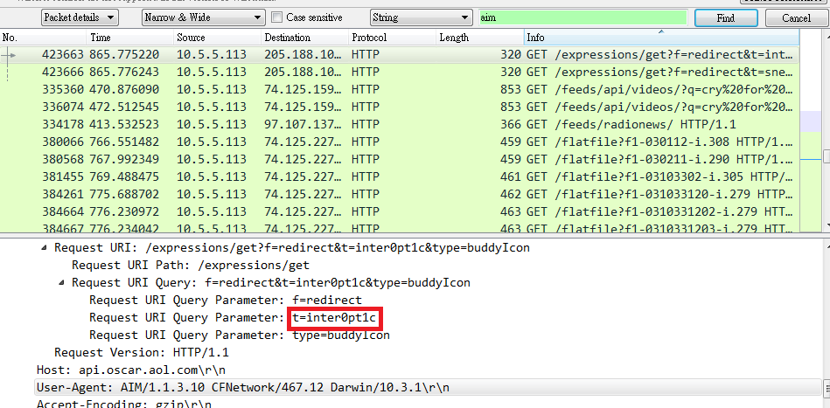Sort by the Source column header
This screenshot has width=830, height=408.
click(x=218, y=38)
